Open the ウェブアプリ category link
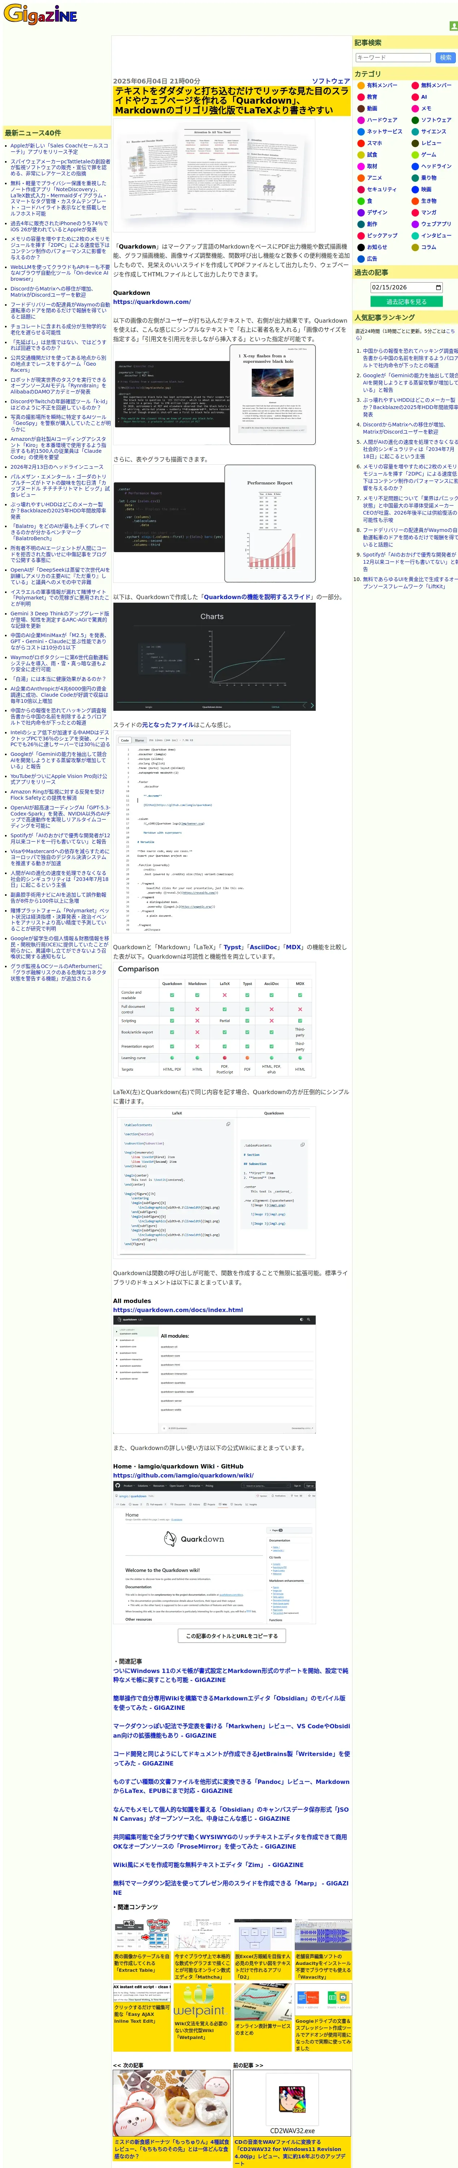 pos(436,225)
